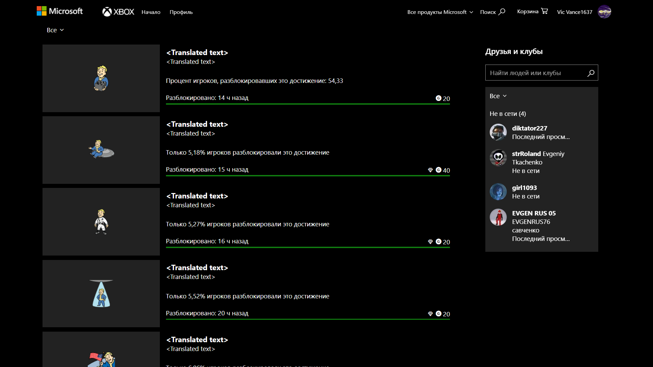Open the Xbox home logo
The width and height of the screenshot is (653, 367).
(118, 12)
